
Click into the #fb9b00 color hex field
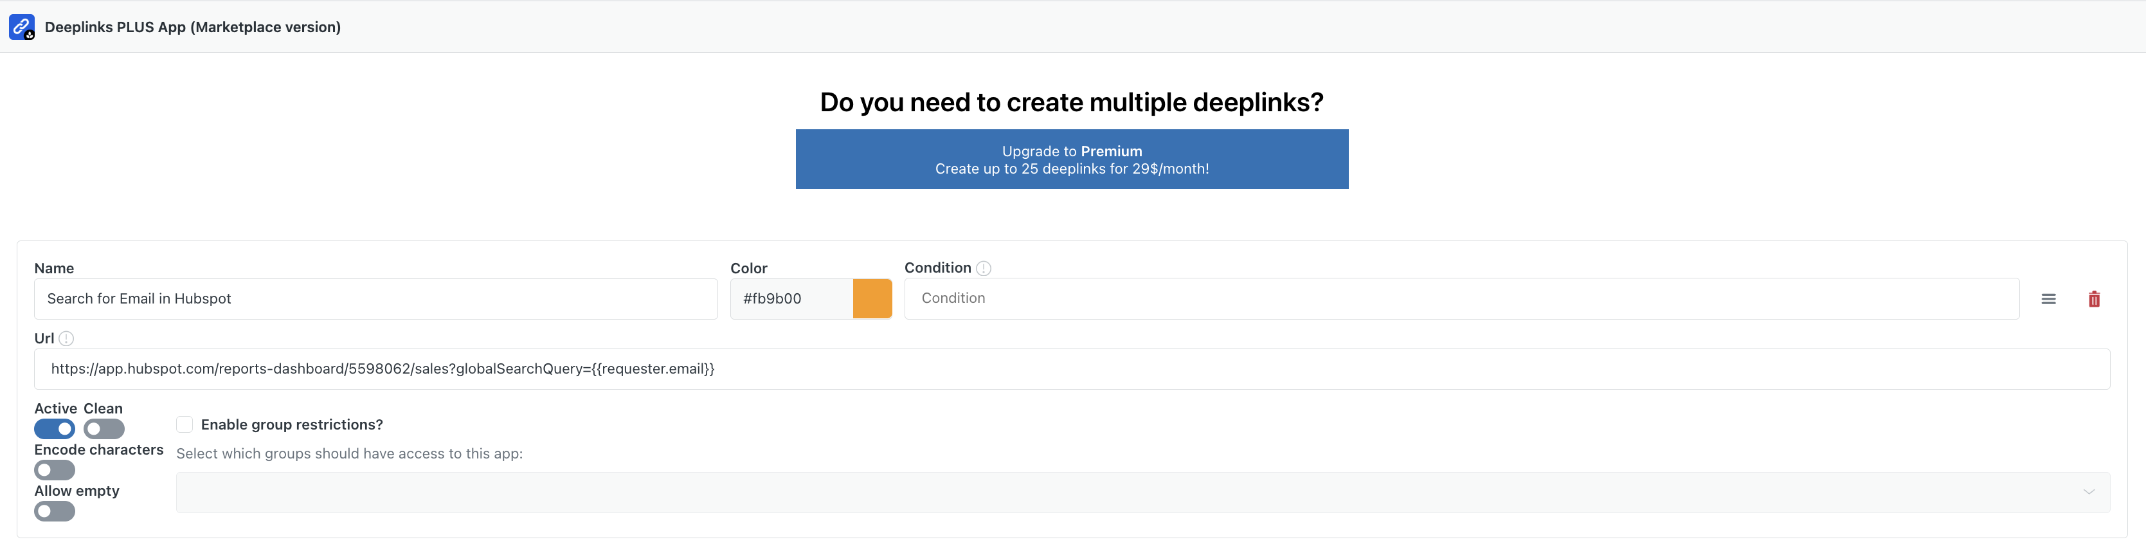(x=791, y=298)
